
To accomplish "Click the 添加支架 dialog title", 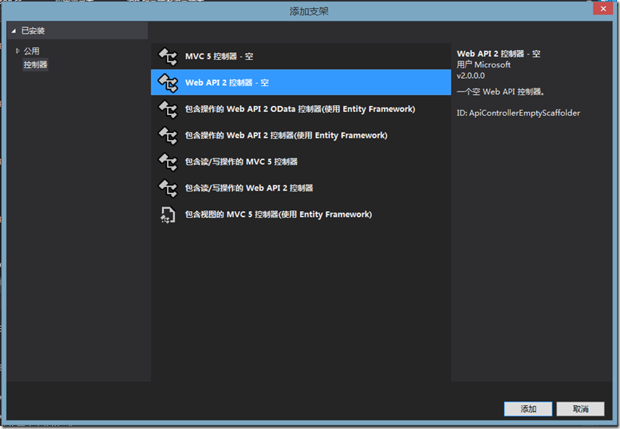I will coord(309,11).
